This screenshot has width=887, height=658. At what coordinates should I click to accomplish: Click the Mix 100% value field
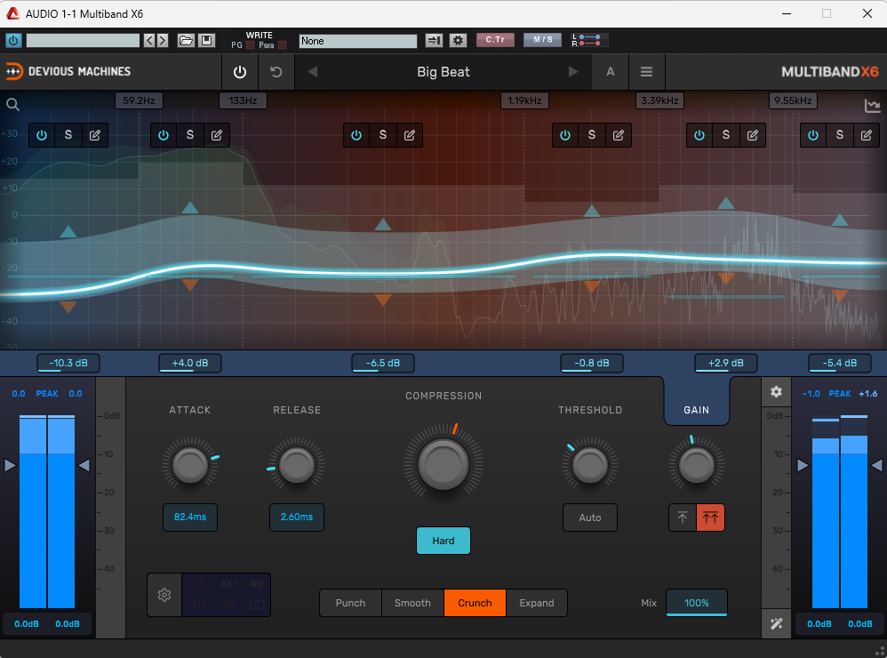tap(697, 603)
